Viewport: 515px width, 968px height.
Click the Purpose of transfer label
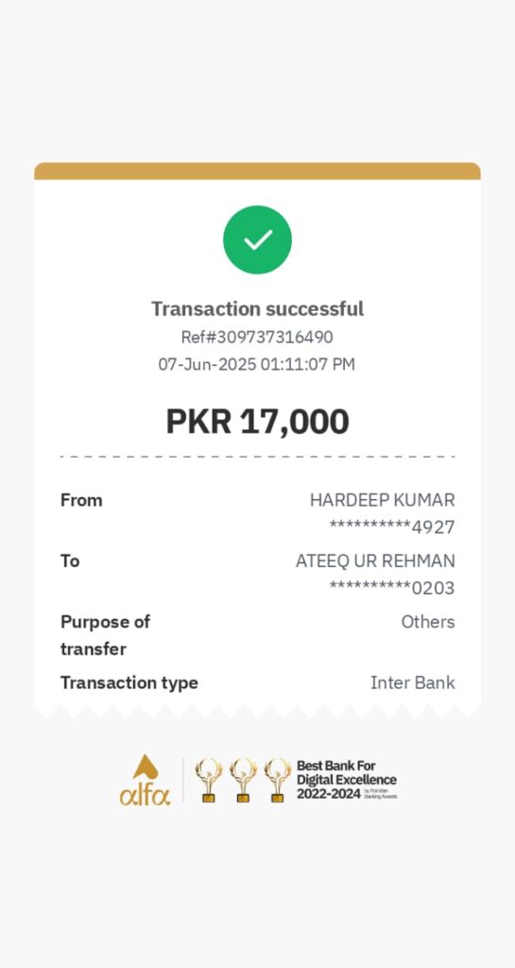click(105, 635)
